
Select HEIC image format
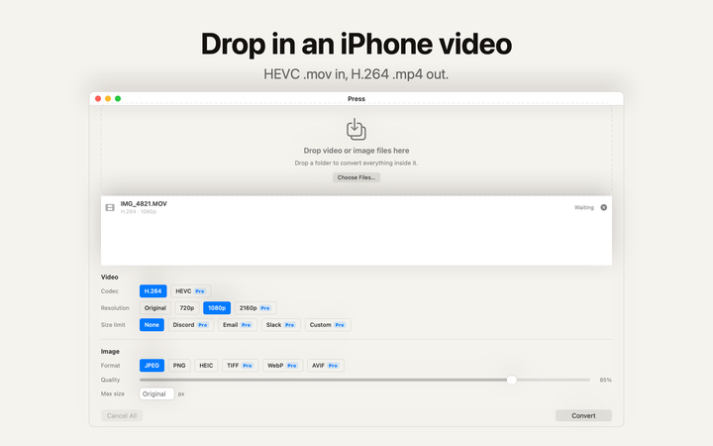(206, 366)
